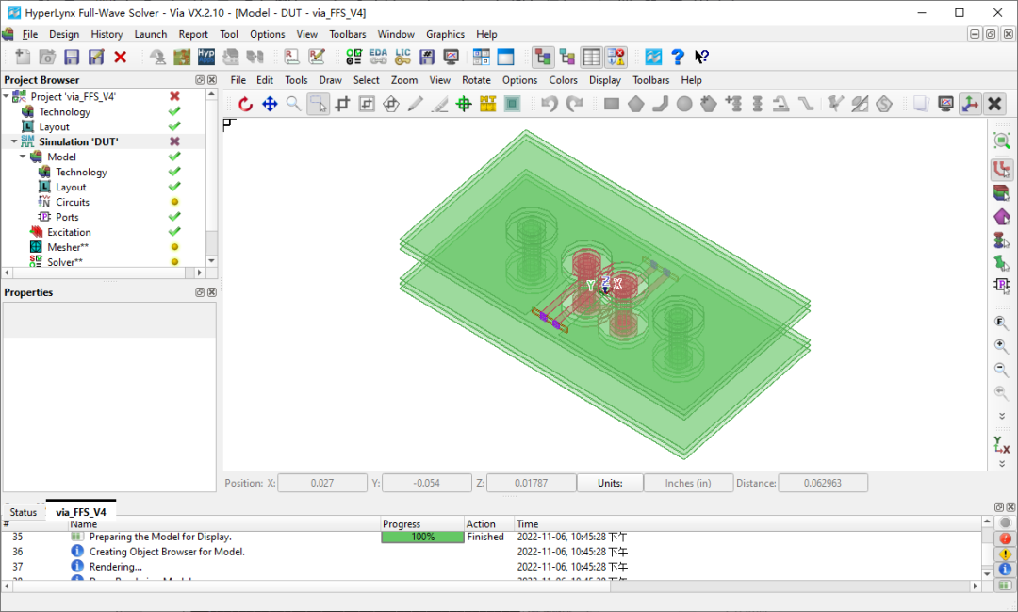Click the redo arrow in editor toolbar
The image size is (1018, 612).
[574, 104]
